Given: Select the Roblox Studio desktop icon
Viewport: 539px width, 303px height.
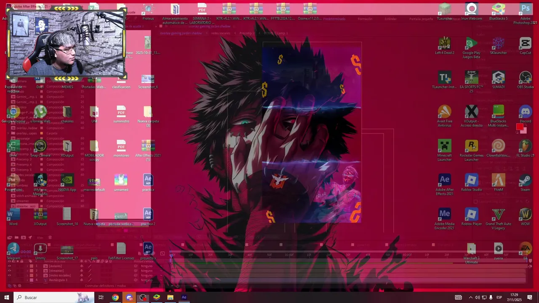Looking at the screenshot, I should (471, 183).
